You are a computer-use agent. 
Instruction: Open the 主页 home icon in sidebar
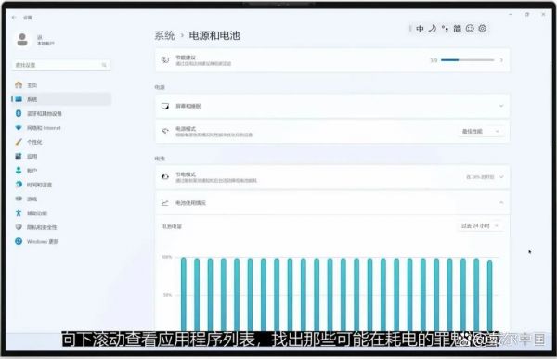[x=19, y=84]
